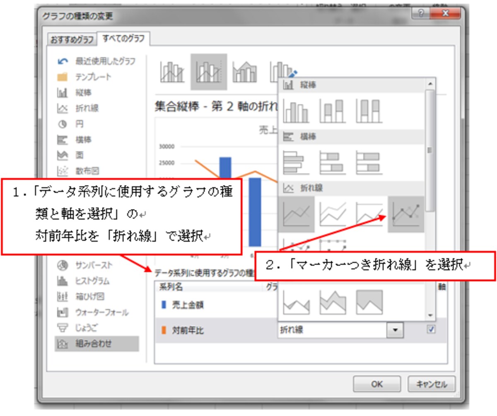This screenshot has width=497, height=416.
Task: Pick clustered column in 縦棒 gallery group
Action: [296, 111]
